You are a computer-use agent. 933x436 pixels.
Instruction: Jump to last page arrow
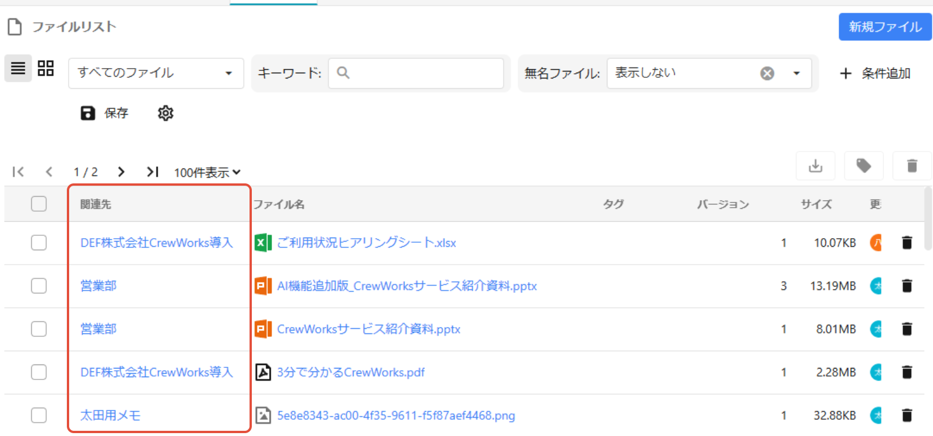point(152,172)
